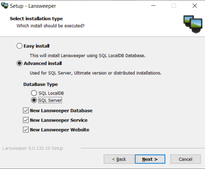Choose the Advanced install radio option

pos(19,63)
